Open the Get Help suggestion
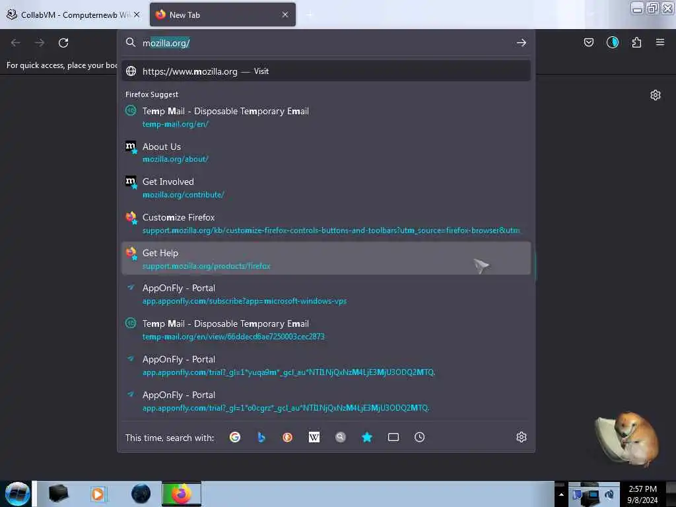 326,259
